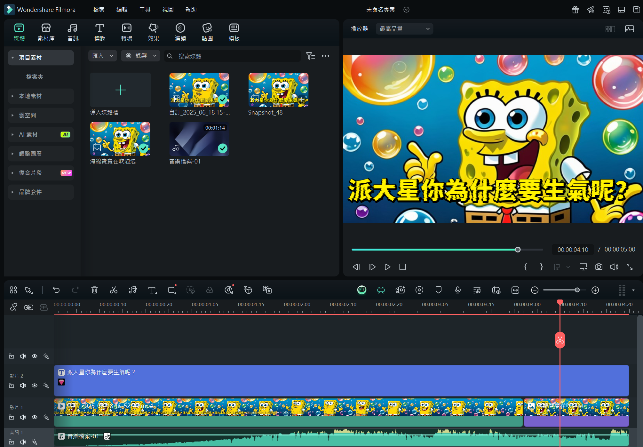Open the three-dot more options in media panel
The height and width of the screenshot is (447, 643).
(326, 56)
